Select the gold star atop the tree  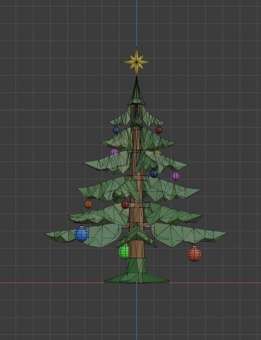[136, 62]
